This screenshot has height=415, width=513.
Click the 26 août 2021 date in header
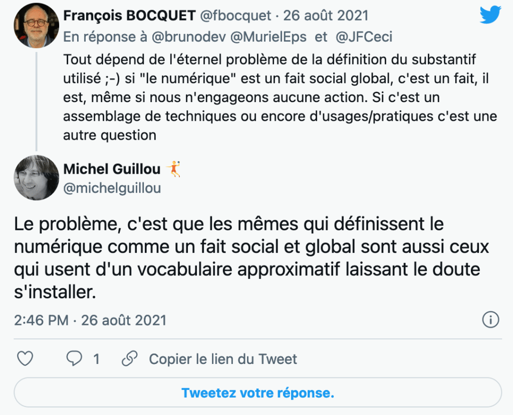[x=326, y=16]
